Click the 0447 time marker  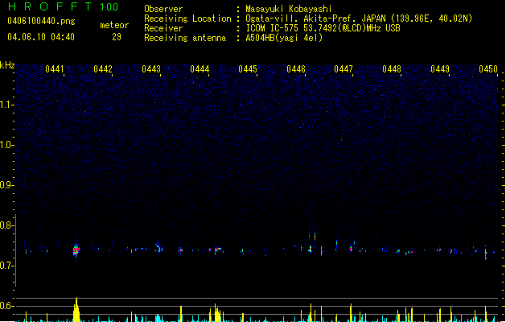344,69
